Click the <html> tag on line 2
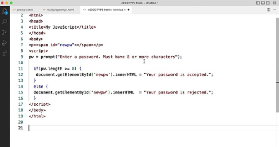This screenshot has height=147, width=279. click(36, 15)
